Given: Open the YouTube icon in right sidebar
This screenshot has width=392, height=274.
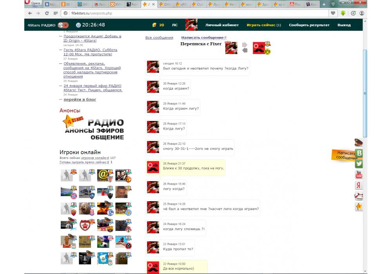Looking at the screenshot, I should click(359, 174).
